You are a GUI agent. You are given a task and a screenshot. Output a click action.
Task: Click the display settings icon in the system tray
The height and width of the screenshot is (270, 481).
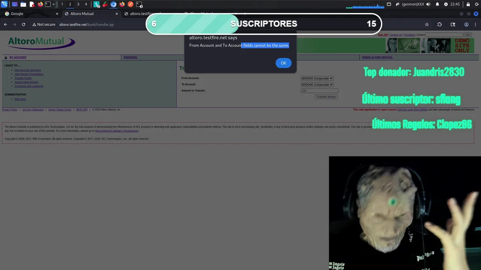[x=389, y=4]
